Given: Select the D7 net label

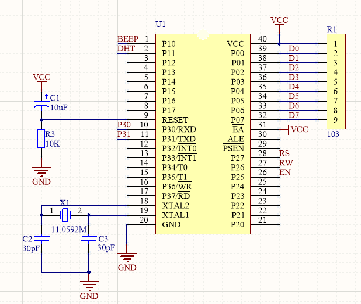Looking at the screenshot, I should click(x=294, y=115).
